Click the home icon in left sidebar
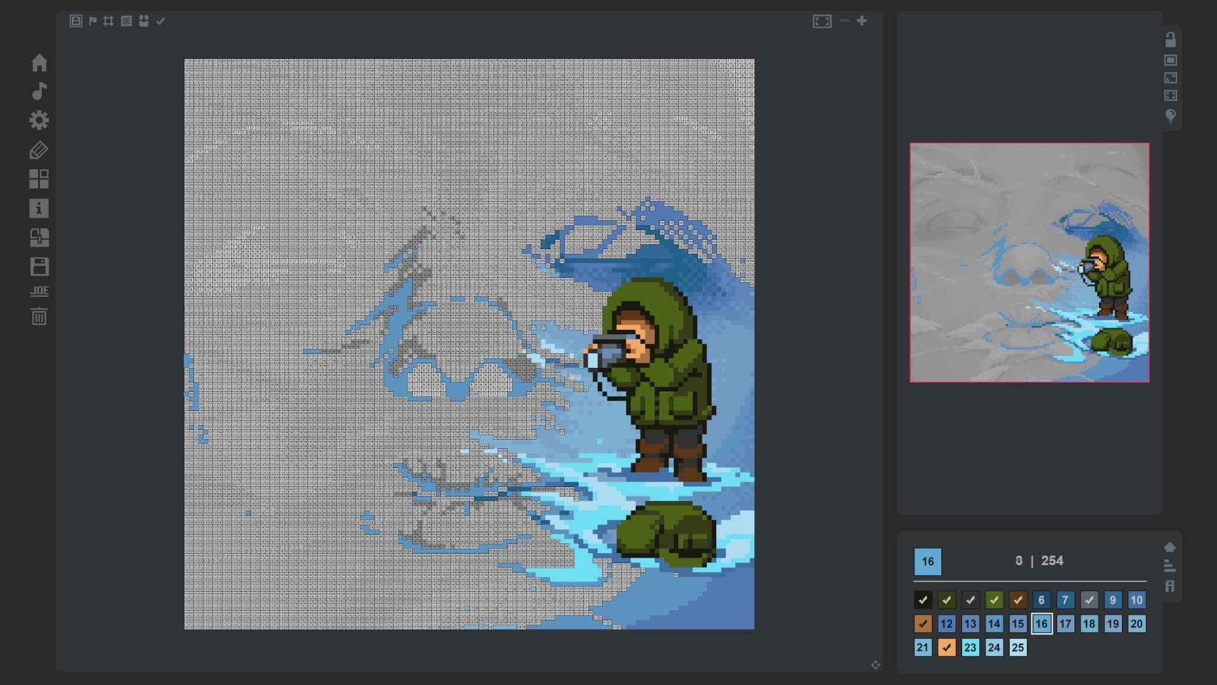This screenshot has height=685, width=1217. [39, 63]
